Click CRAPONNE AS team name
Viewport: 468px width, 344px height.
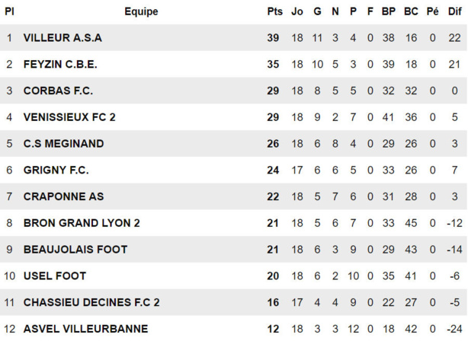[63, 196]
